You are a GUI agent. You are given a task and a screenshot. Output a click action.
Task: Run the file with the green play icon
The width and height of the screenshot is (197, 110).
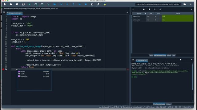(x=30, y=4)
